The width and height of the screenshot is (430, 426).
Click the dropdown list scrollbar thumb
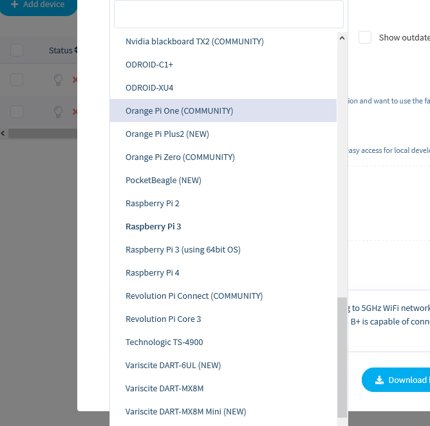(x=342, y=357)
